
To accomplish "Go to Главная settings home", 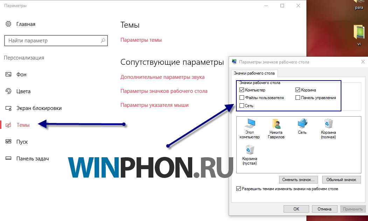I will [x=26, y=24].
